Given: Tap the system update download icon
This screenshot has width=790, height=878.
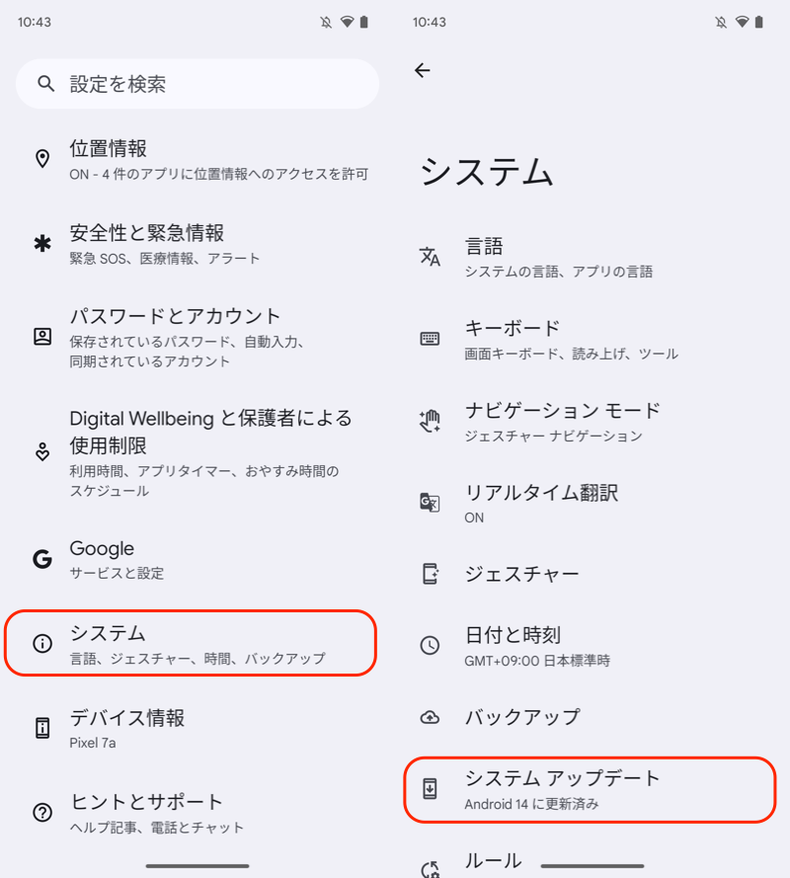Looking at the screenshot, I should point(430,789).
